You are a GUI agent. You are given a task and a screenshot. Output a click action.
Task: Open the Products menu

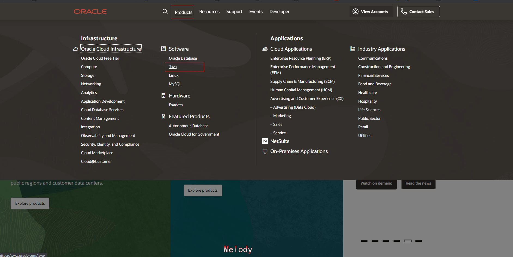(183, 12)
